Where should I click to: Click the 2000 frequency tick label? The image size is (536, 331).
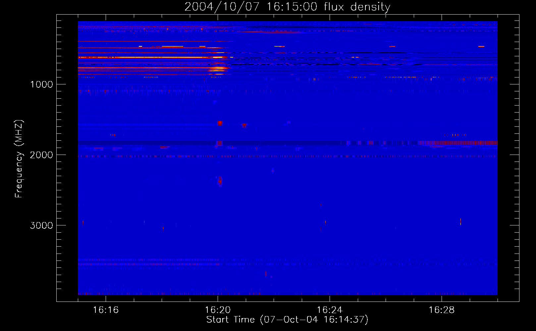[41, 155]
